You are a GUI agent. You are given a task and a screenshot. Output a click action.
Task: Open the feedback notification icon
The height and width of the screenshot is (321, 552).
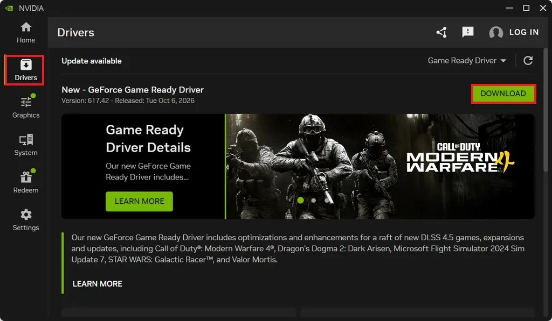pyautogui.click(x=467, y=32)
